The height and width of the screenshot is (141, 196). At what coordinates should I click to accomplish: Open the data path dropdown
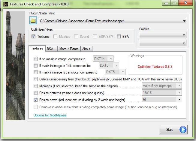click(x=184, y=21)
